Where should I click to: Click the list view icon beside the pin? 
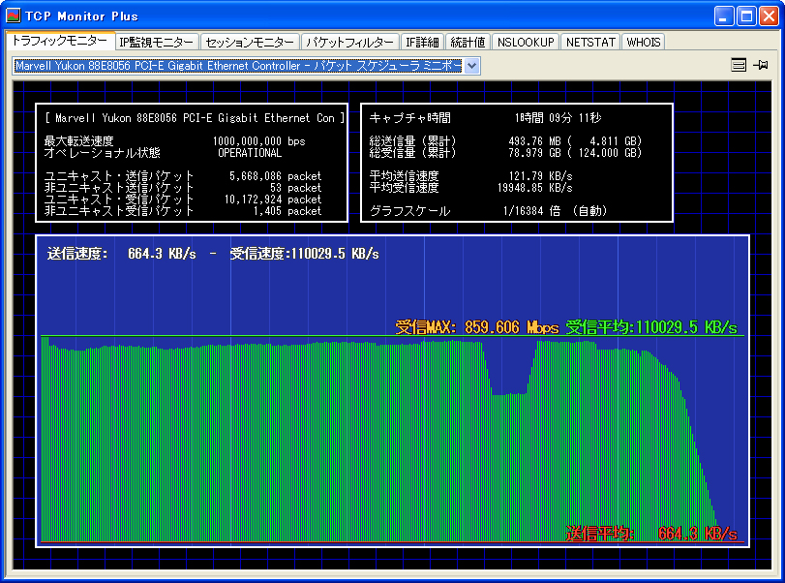(739, 66)
